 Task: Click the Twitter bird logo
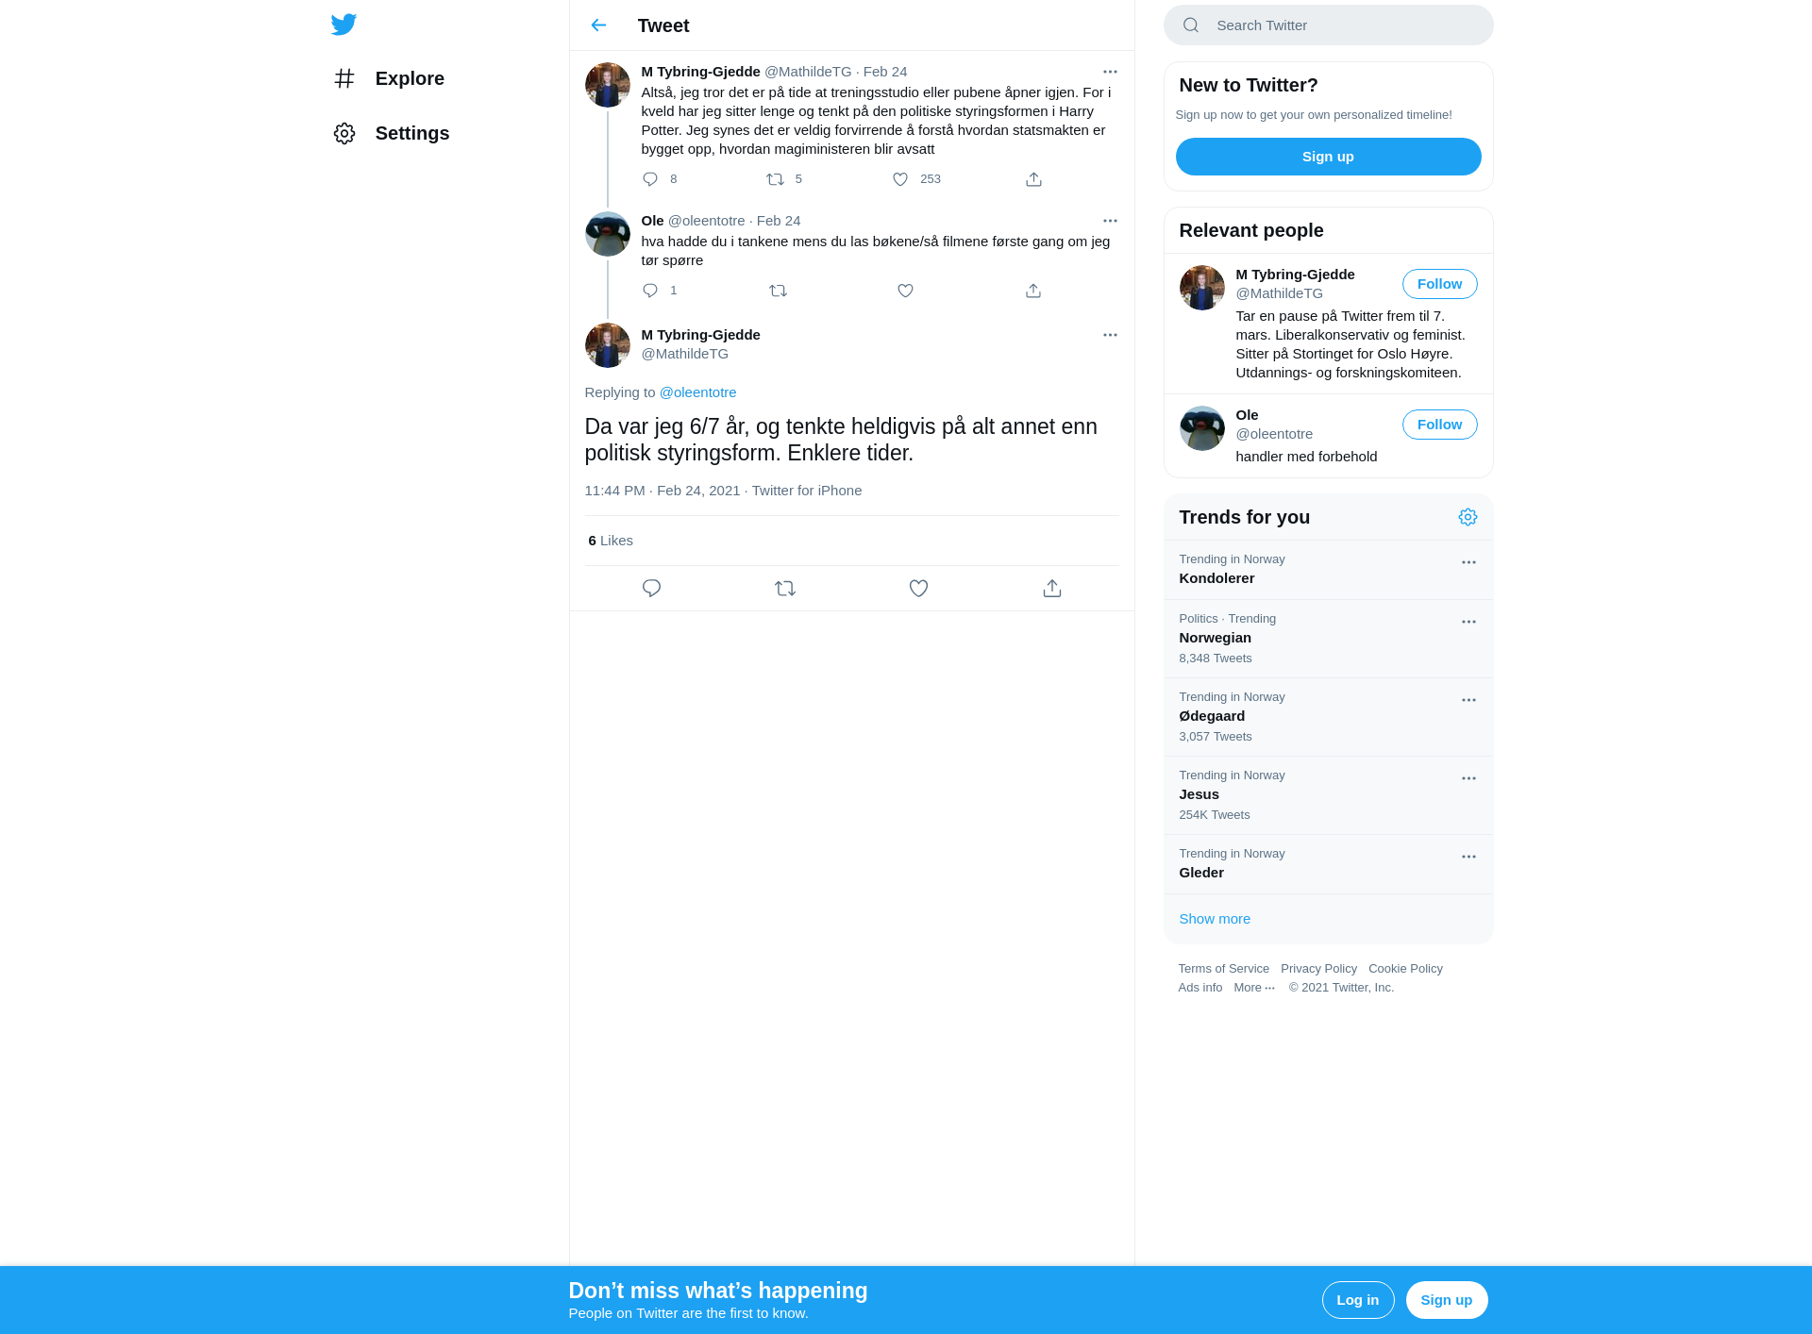pyautogui.click(x=344, y=25)
